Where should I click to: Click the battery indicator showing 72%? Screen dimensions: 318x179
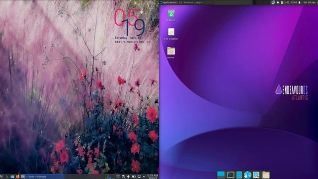point(289,2)
